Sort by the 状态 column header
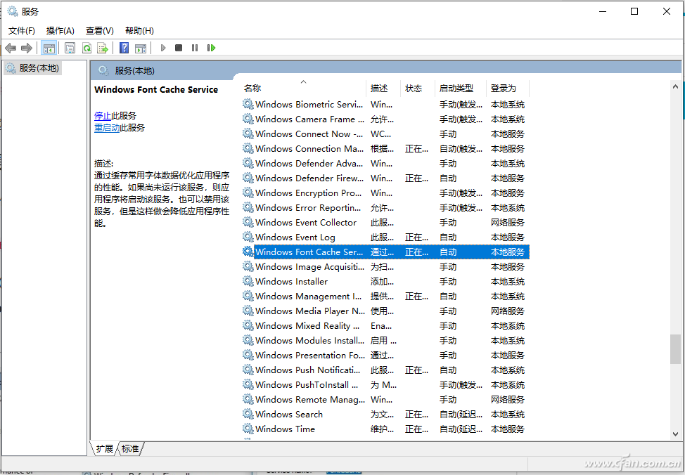Image resolution: width=685 pixels, height=475 pixels. point(418,89)
